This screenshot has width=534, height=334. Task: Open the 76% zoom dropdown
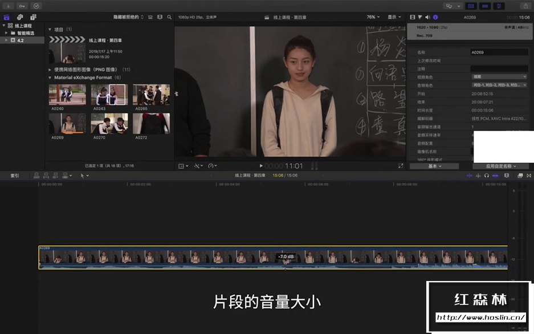pos(373,17)
